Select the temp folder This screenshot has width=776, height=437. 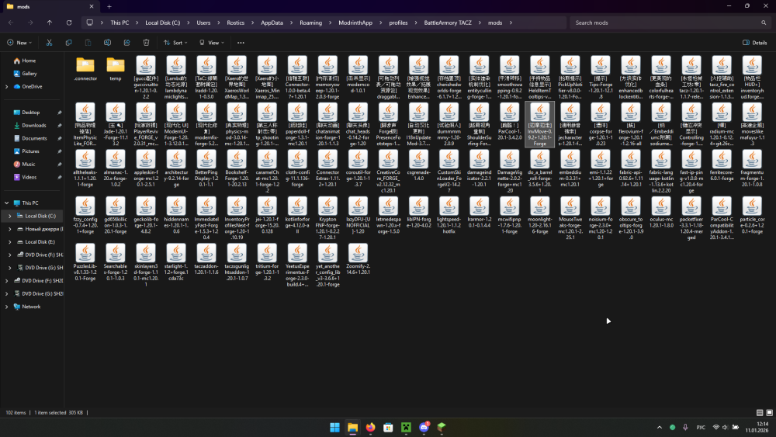116,69
